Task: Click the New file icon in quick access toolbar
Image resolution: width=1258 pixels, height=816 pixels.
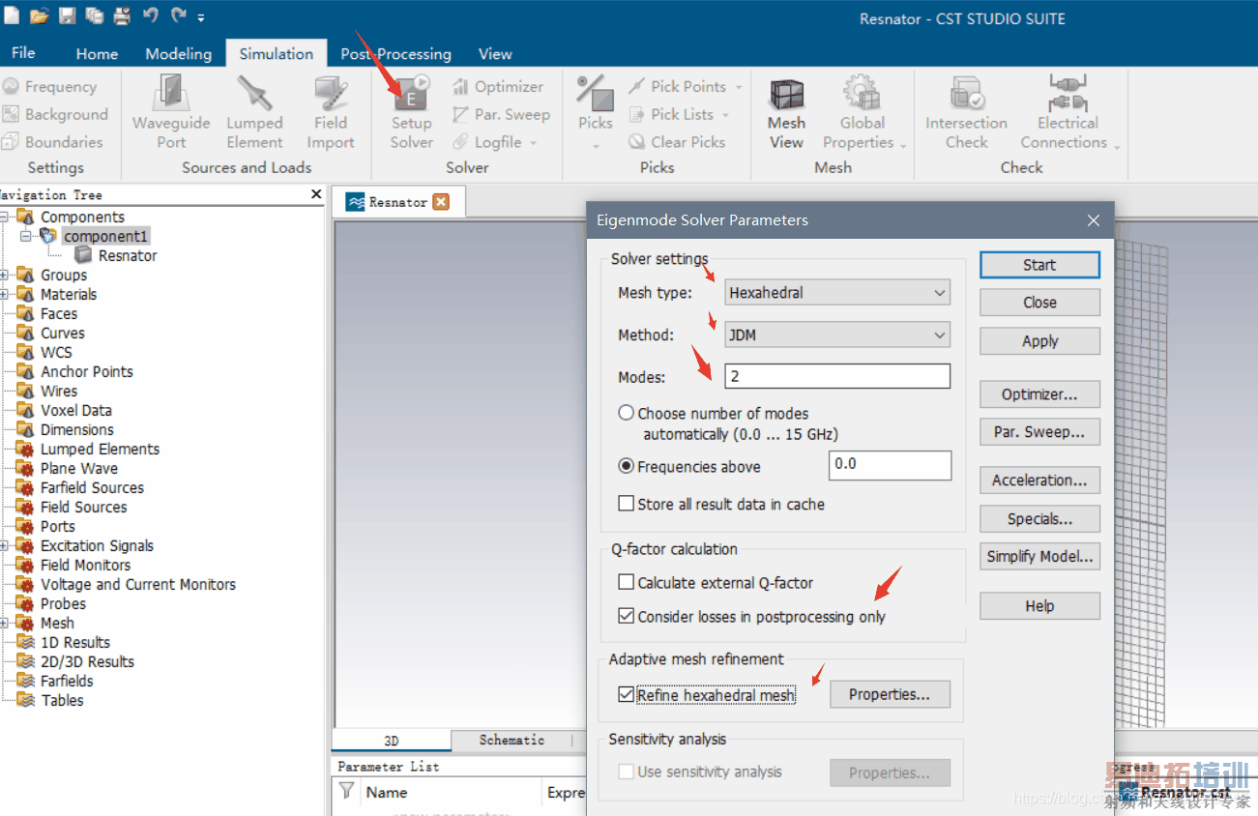Action: tap(12, 15)
